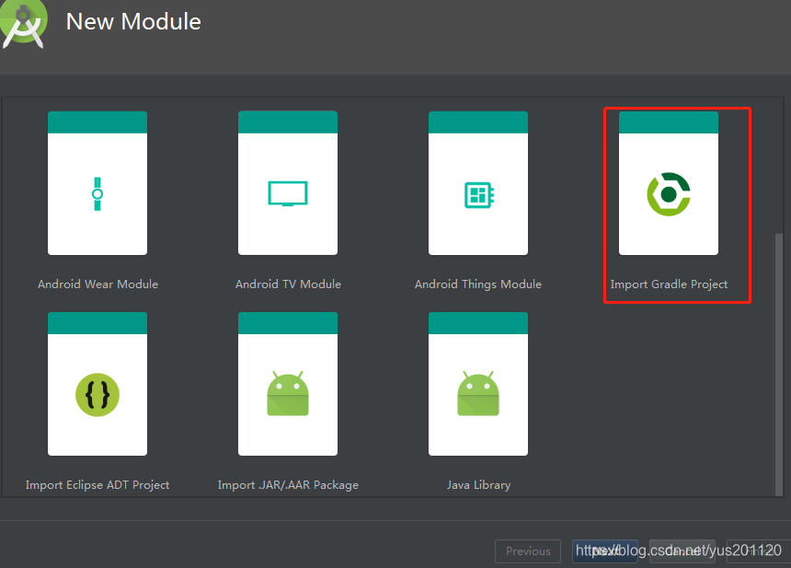Select the Import Gradle Project icon
The height and width of the screenshot is (568, 791).
(669, 194)
